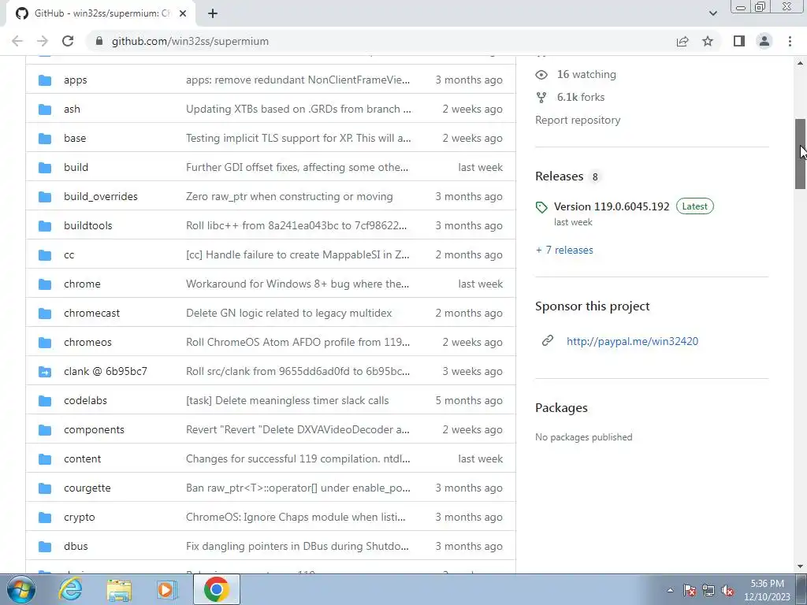Open the tab search dropdown
This screenshot has height=605, width=807.
(x=712, y=13)
